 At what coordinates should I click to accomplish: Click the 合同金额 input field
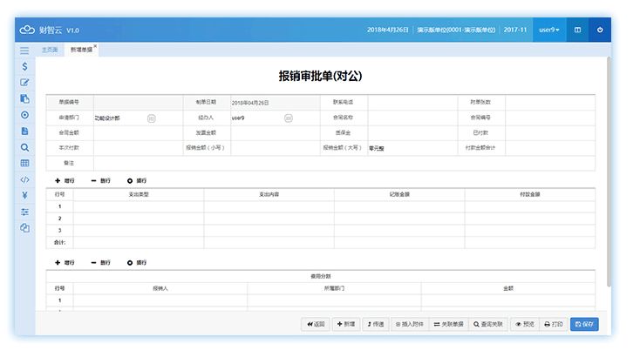138,133
